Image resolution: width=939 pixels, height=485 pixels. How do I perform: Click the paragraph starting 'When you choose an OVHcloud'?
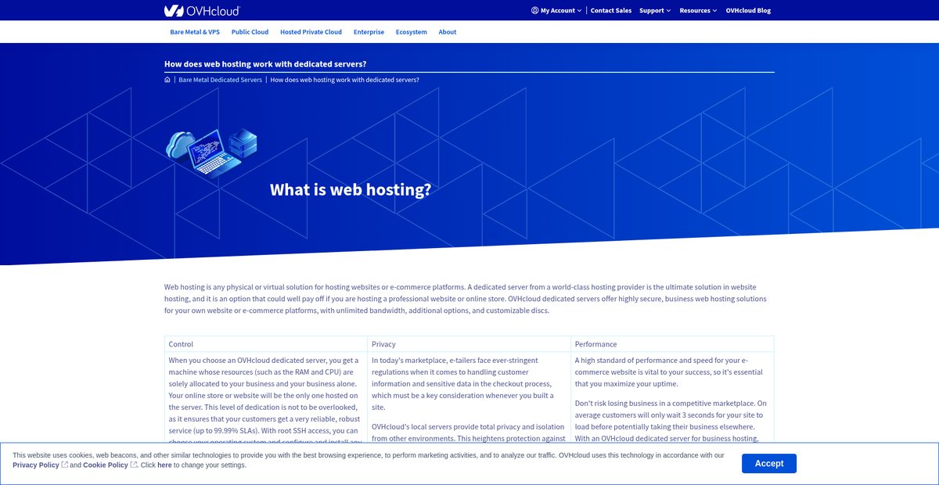(x=264, y=400)
